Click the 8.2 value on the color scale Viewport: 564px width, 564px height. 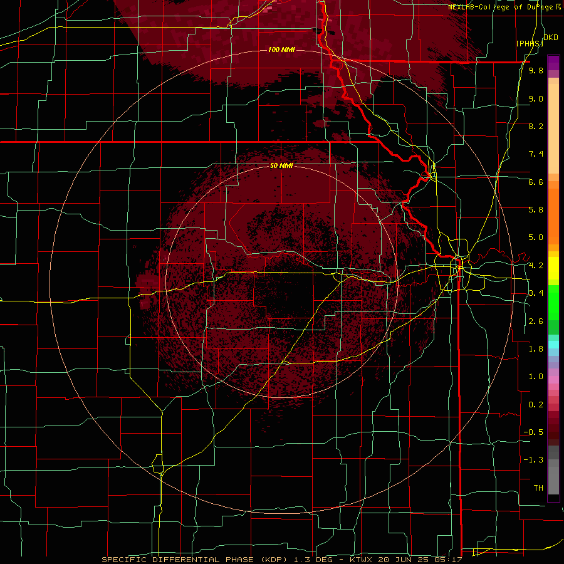tap(536, 126)
